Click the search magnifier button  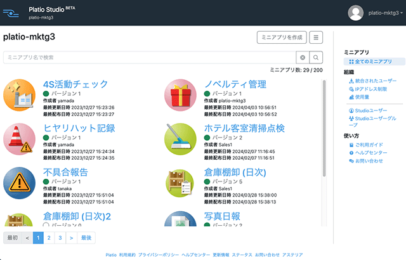tap(316, 57)
